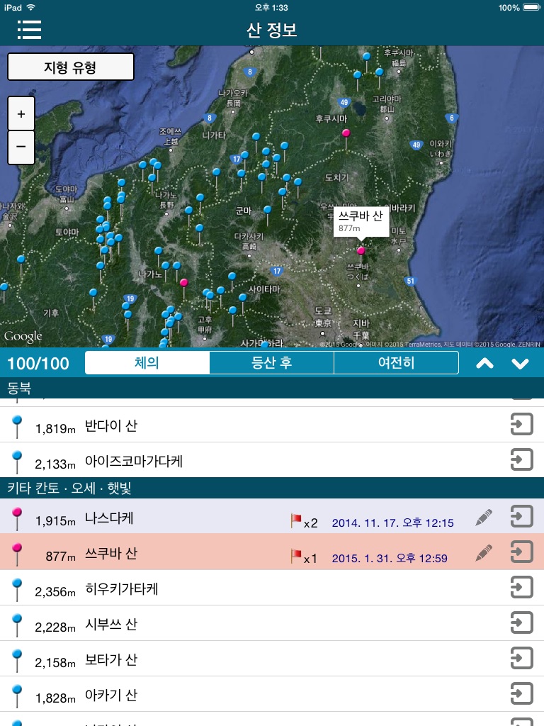The width and height of the screenshot is (544, 726).
Task: Tap the Google logo on map
Action: coord(23,336)
